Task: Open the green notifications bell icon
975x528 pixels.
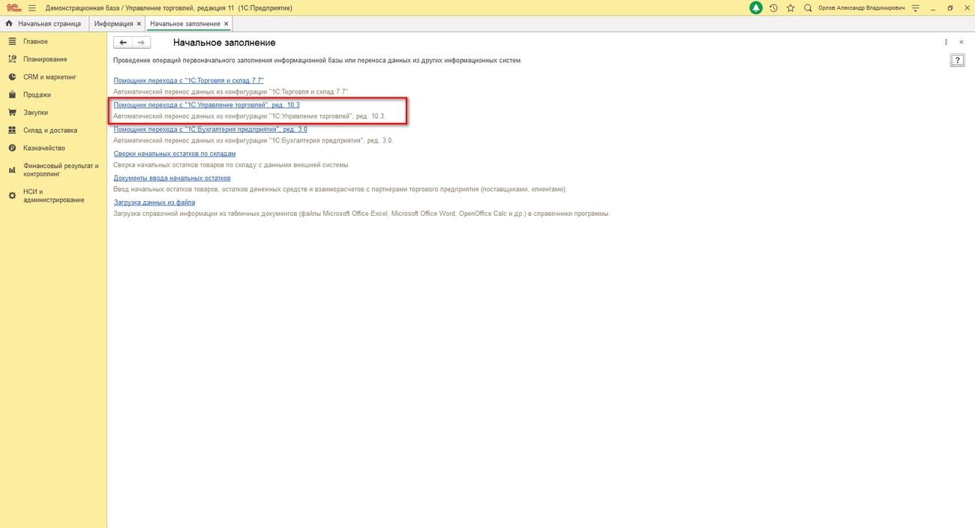Action: point(756,7)
